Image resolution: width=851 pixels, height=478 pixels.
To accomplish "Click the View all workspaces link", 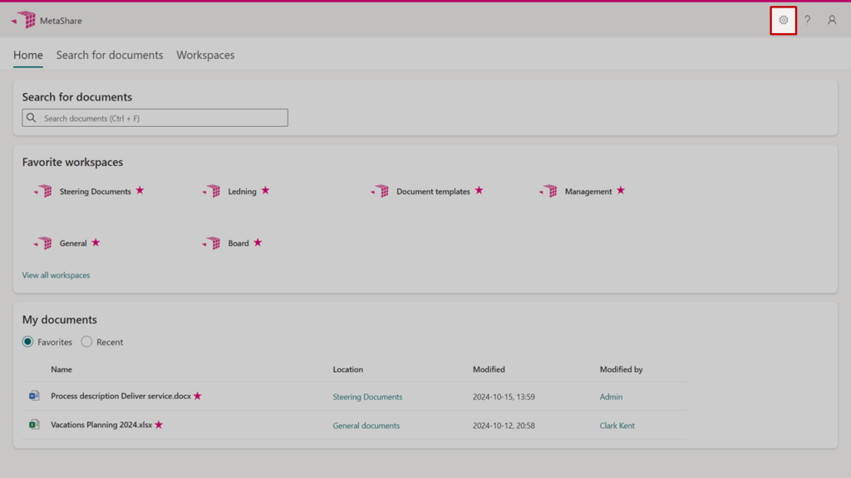I will pyautogui.click(x=56, y=276).
